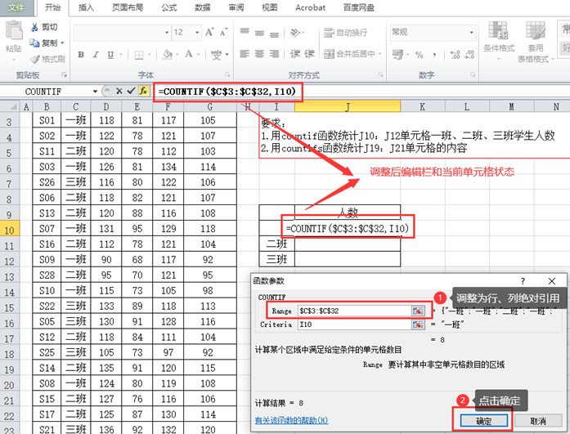Switch to the 插入 insert tab
This screenshot has height=434, width=570.
coord(87,7)
